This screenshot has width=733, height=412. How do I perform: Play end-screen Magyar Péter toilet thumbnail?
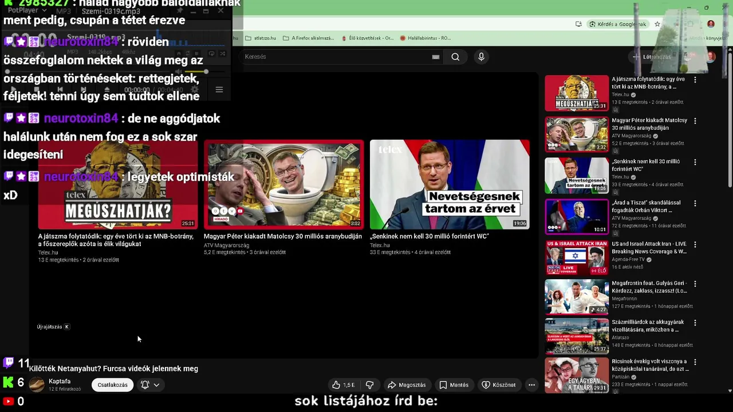click(x=283, y=184)
